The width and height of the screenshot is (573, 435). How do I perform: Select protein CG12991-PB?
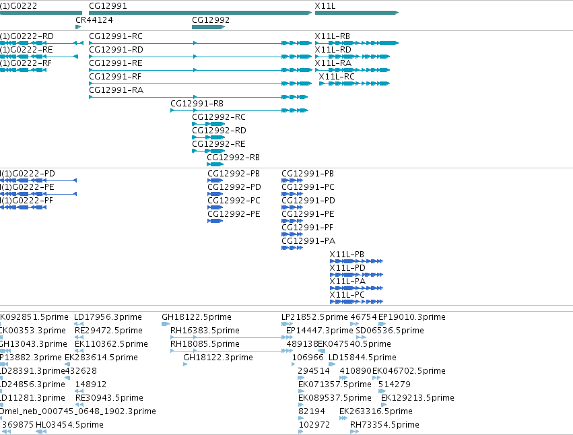(x=308, y=174)
